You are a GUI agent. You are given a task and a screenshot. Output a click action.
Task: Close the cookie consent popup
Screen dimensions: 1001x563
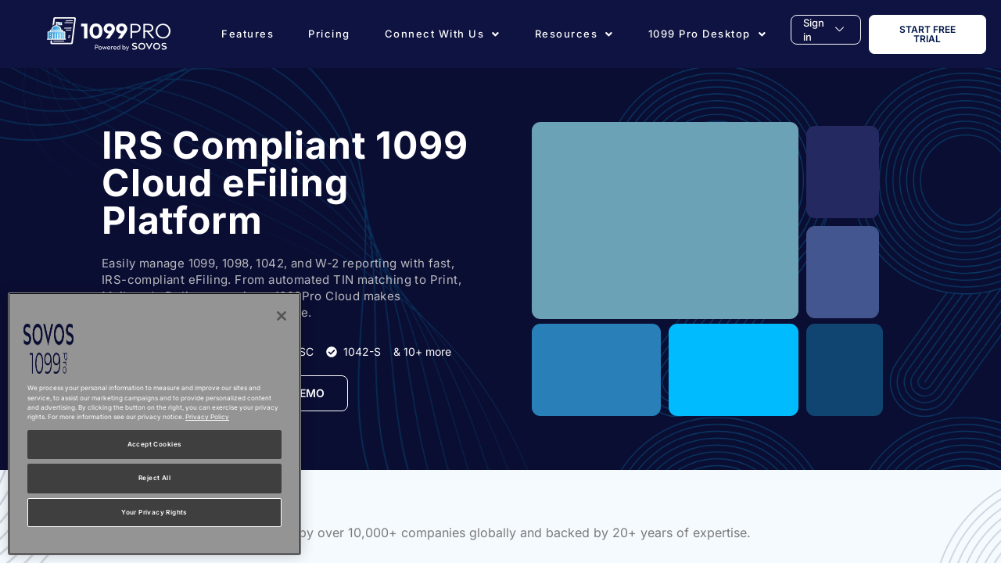point(282,316)
